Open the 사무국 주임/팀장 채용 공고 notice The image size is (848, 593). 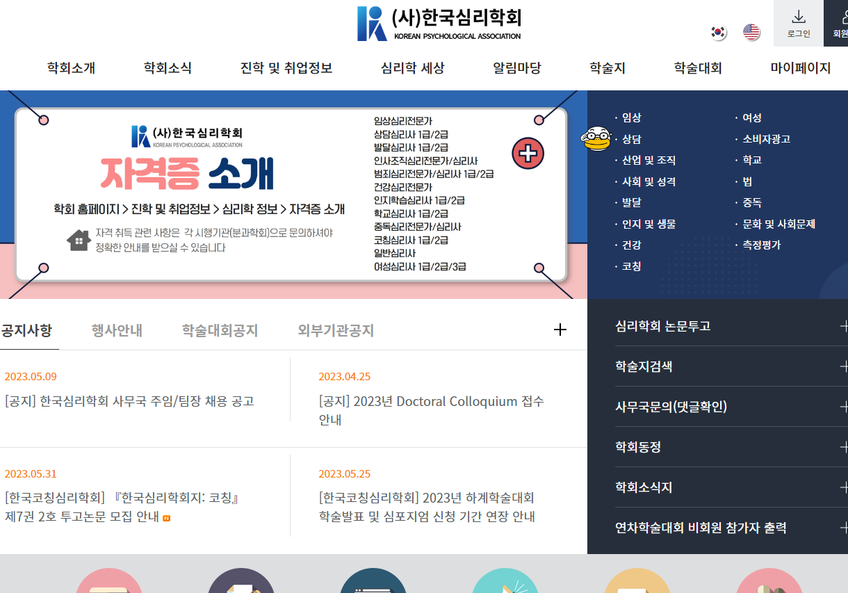pyautogui.click(x=129, y=401)
